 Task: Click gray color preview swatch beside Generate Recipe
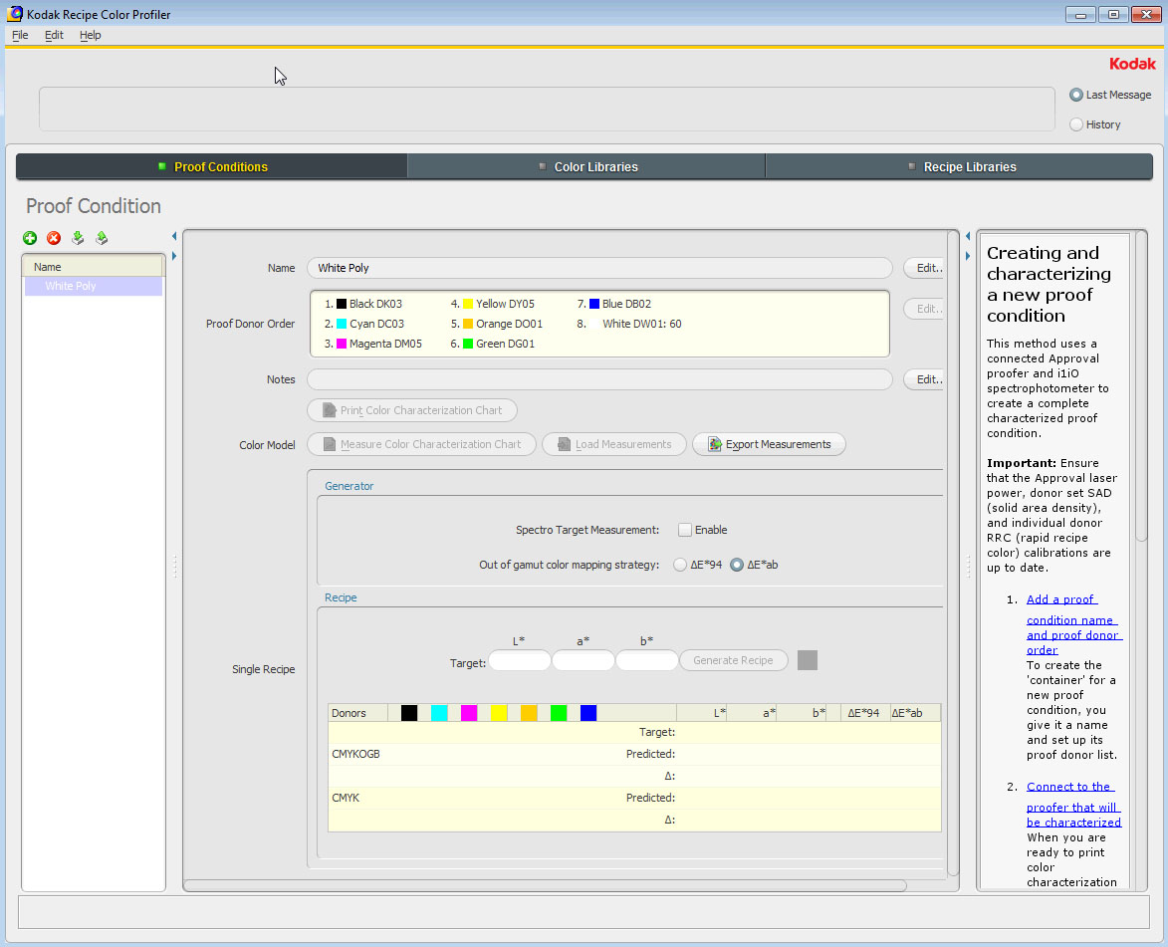click(x=808, y=660)
